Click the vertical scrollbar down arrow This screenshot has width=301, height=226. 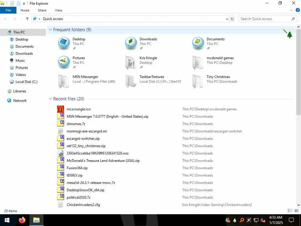coord(298,205)
